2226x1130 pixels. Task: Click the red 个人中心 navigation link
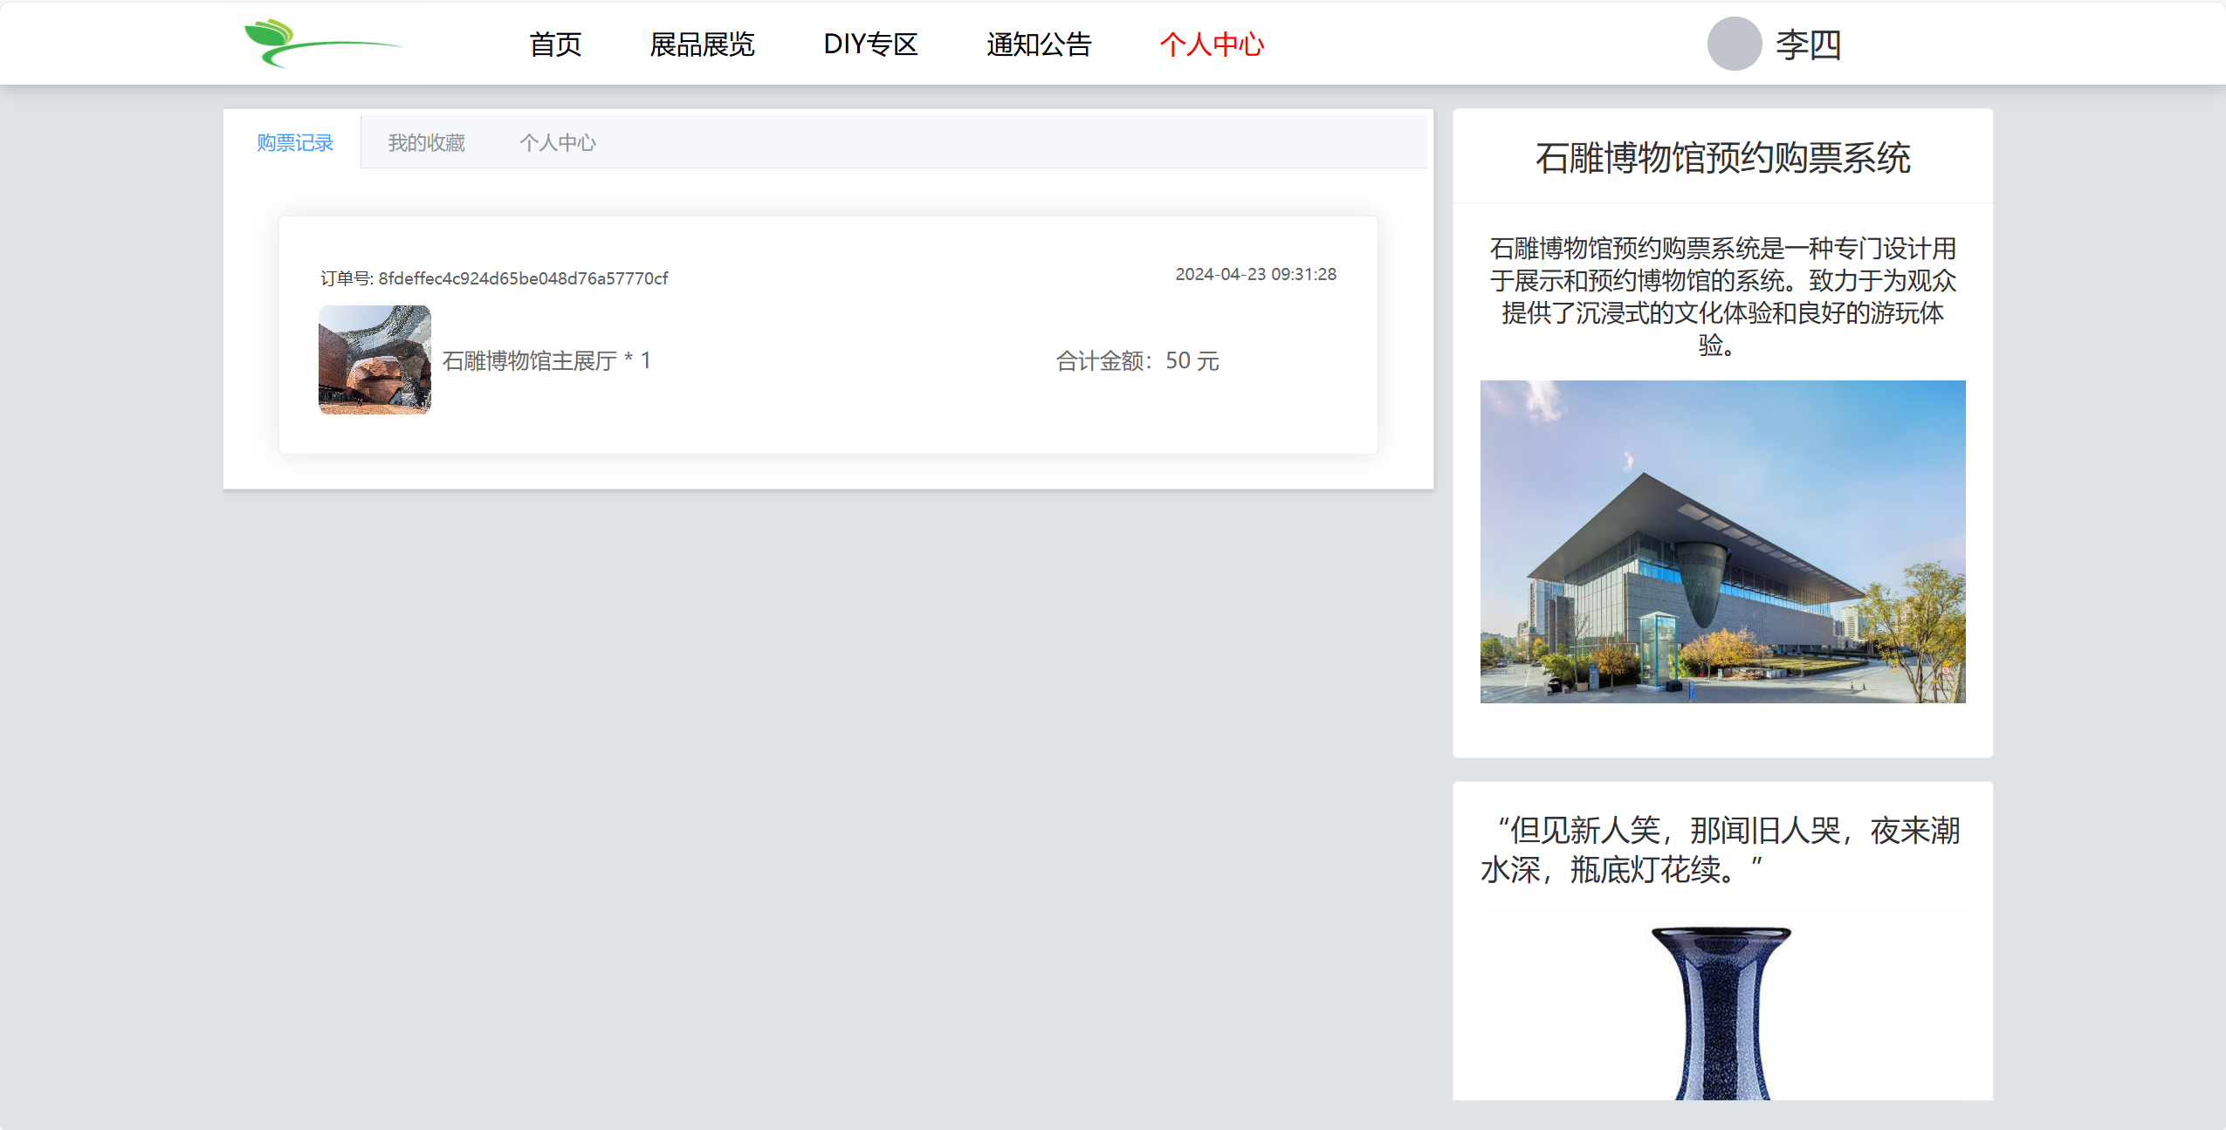point(1211,45)
